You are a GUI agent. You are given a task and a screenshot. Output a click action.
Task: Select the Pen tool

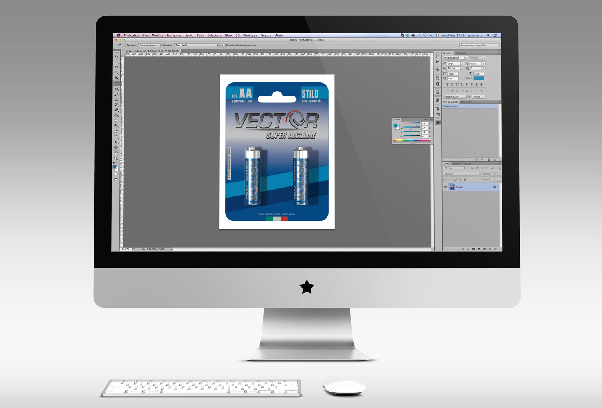(x=116, y=132)
